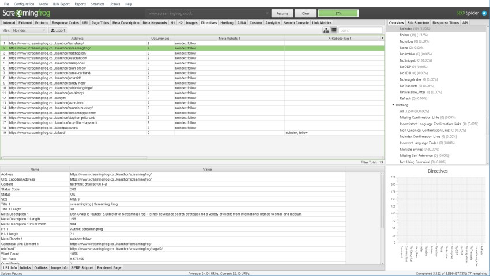Switch to the Meta Keywords tab
Image resolution: width=490 pixels, height=276 pixels.
tap(154, 23)
